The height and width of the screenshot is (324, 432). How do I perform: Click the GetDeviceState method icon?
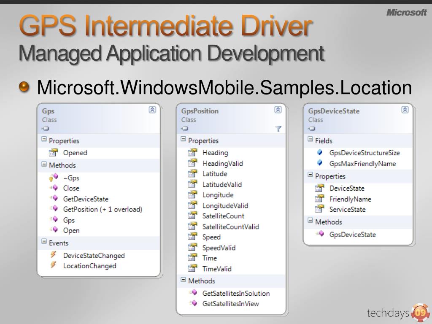click(x=54, y=198)
